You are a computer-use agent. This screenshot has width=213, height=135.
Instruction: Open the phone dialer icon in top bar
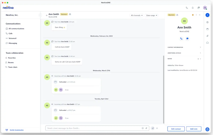pyautogui.click(x=187, y=8)
